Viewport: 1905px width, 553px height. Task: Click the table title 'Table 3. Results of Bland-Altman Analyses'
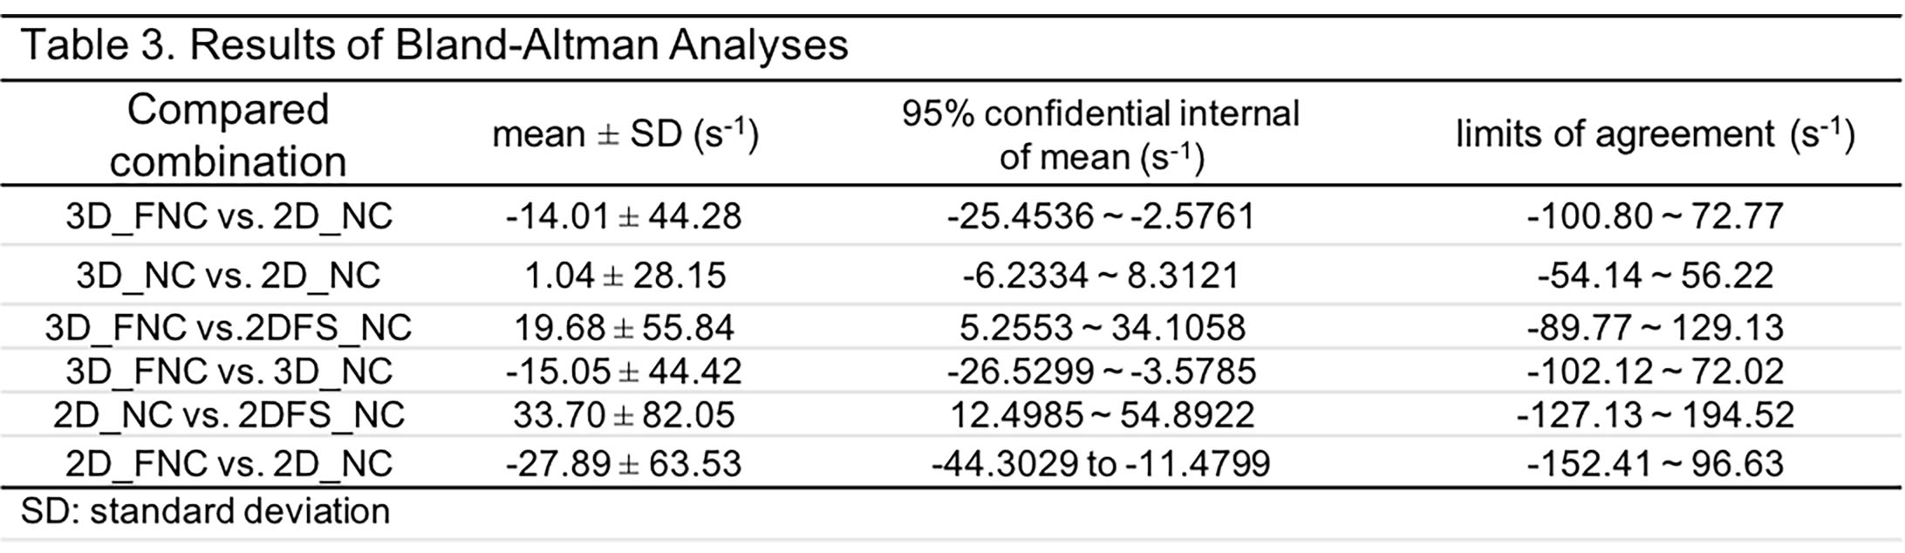[434, 45]
